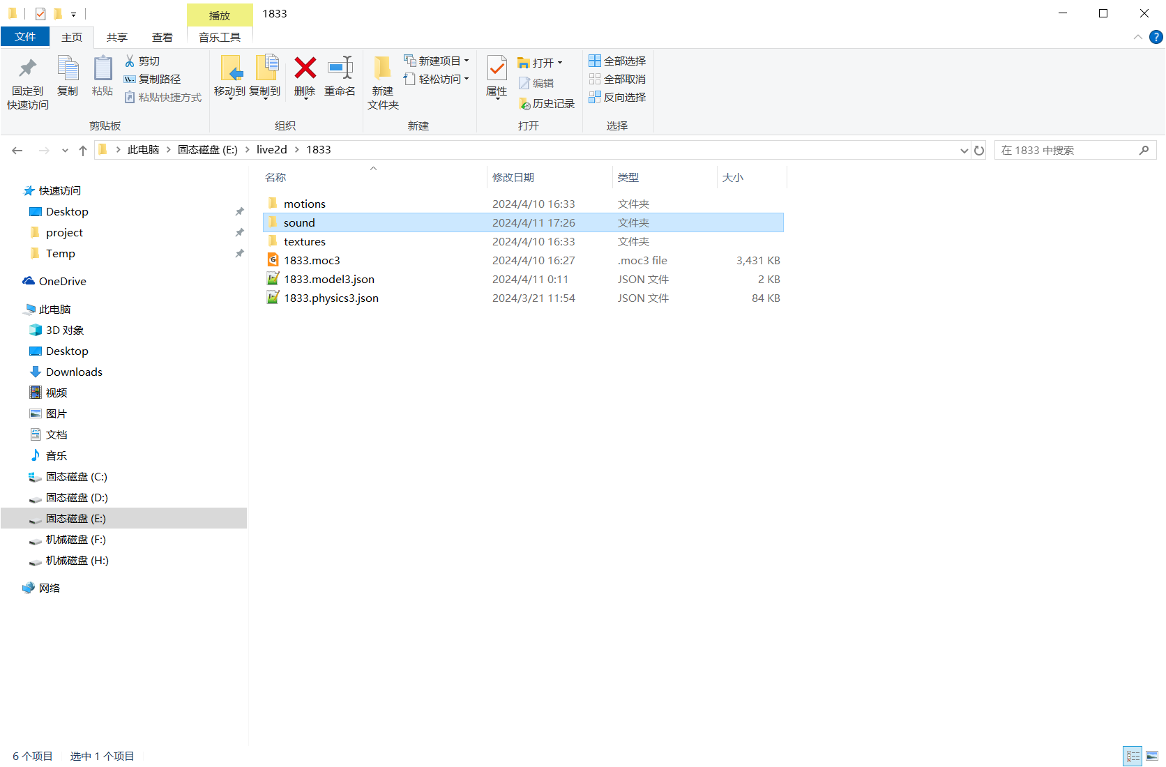Go up one folder level
Image resolution: width=1166 pixels, height=767 pixels.
(x=83, y=151)
